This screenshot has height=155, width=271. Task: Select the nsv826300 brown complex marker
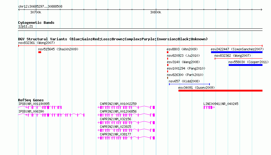[168, 78]
